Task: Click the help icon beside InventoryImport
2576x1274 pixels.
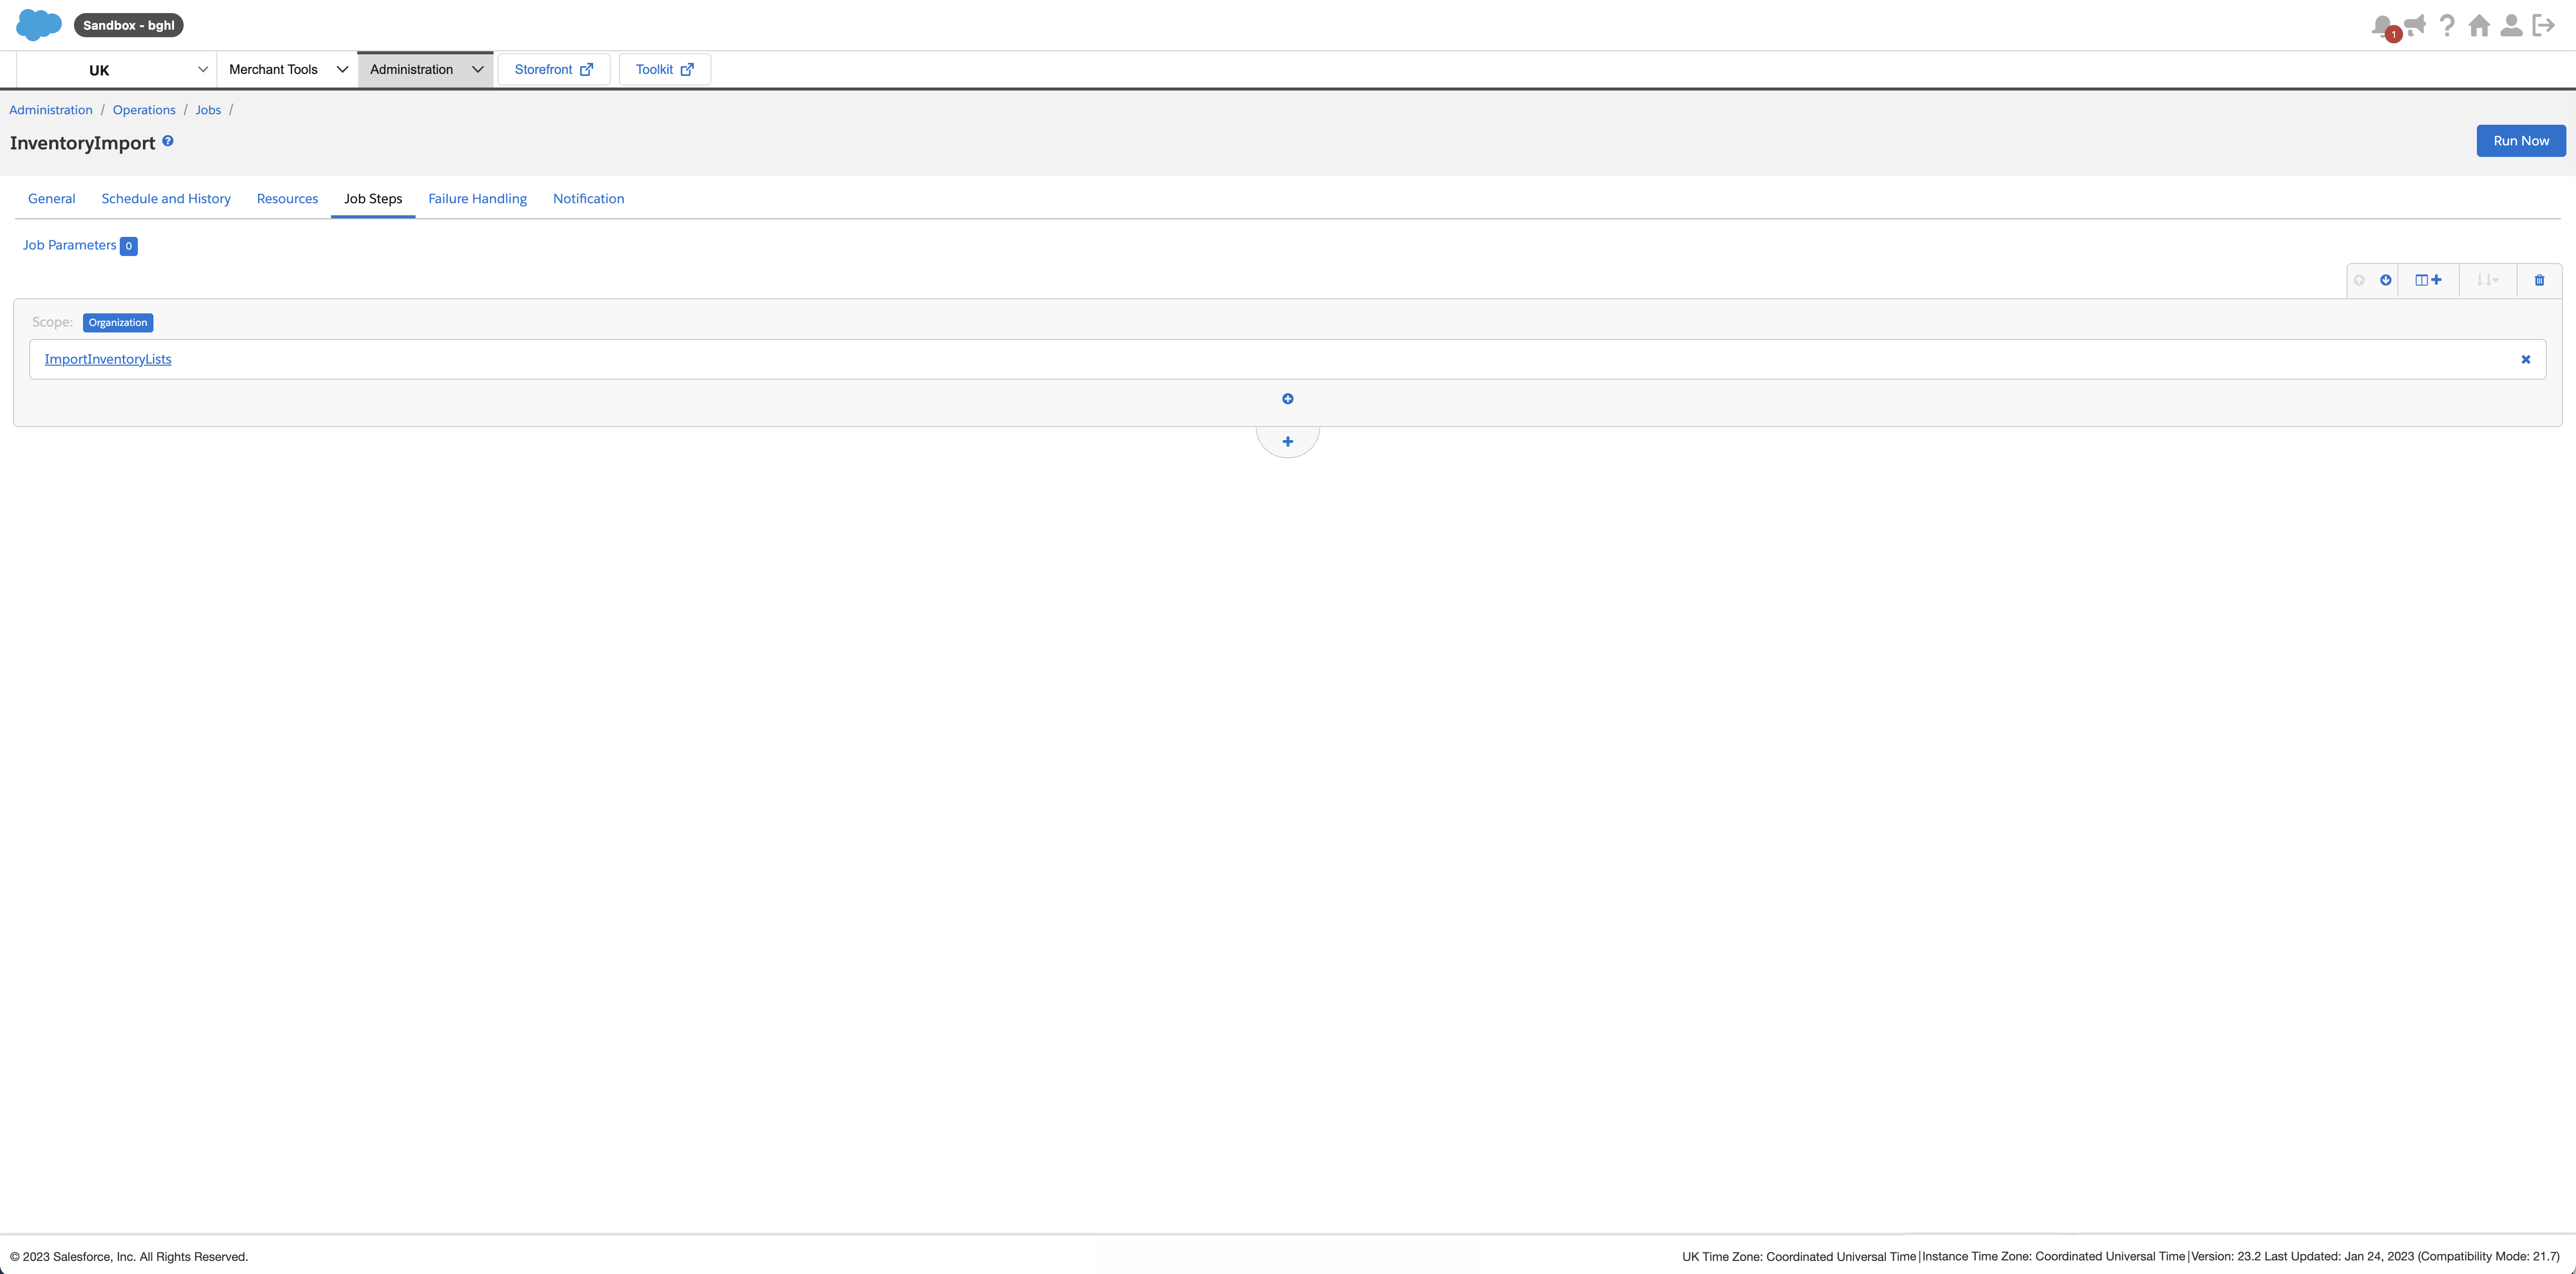Action: pyautogui.click(x=168, y=141)
